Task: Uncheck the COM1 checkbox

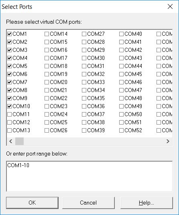Action: [x=10, y=34]
